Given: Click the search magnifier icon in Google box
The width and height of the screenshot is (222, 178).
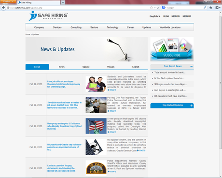Looking at the screenshot, I should click(205, 8).
